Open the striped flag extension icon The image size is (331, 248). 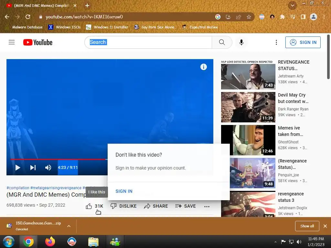[262, 17]
